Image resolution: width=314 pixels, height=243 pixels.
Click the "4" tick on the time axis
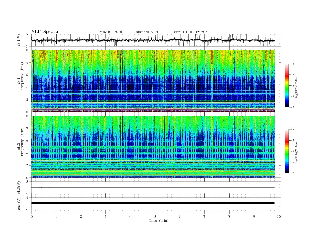tap(130, 216)
